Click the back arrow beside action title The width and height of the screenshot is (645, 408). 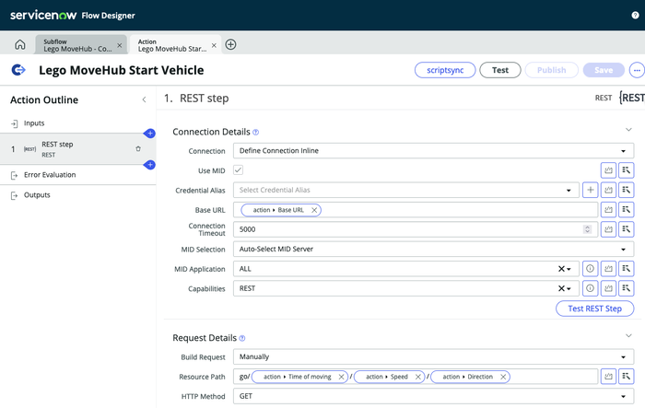click(x=18, y=70)
